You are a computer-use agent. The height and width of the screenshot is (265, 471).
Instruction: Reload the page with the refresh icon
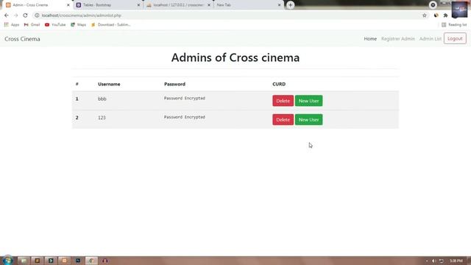[x=25, y=15]
